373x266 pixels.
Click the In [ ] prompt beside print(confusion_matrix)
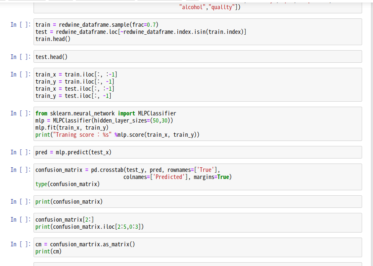[21, 202]
